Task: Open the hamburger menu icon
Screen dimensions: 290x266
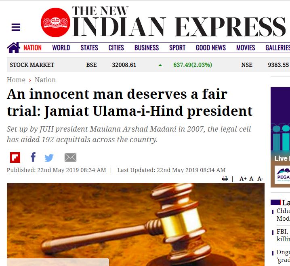Action: tap(16, 27)
